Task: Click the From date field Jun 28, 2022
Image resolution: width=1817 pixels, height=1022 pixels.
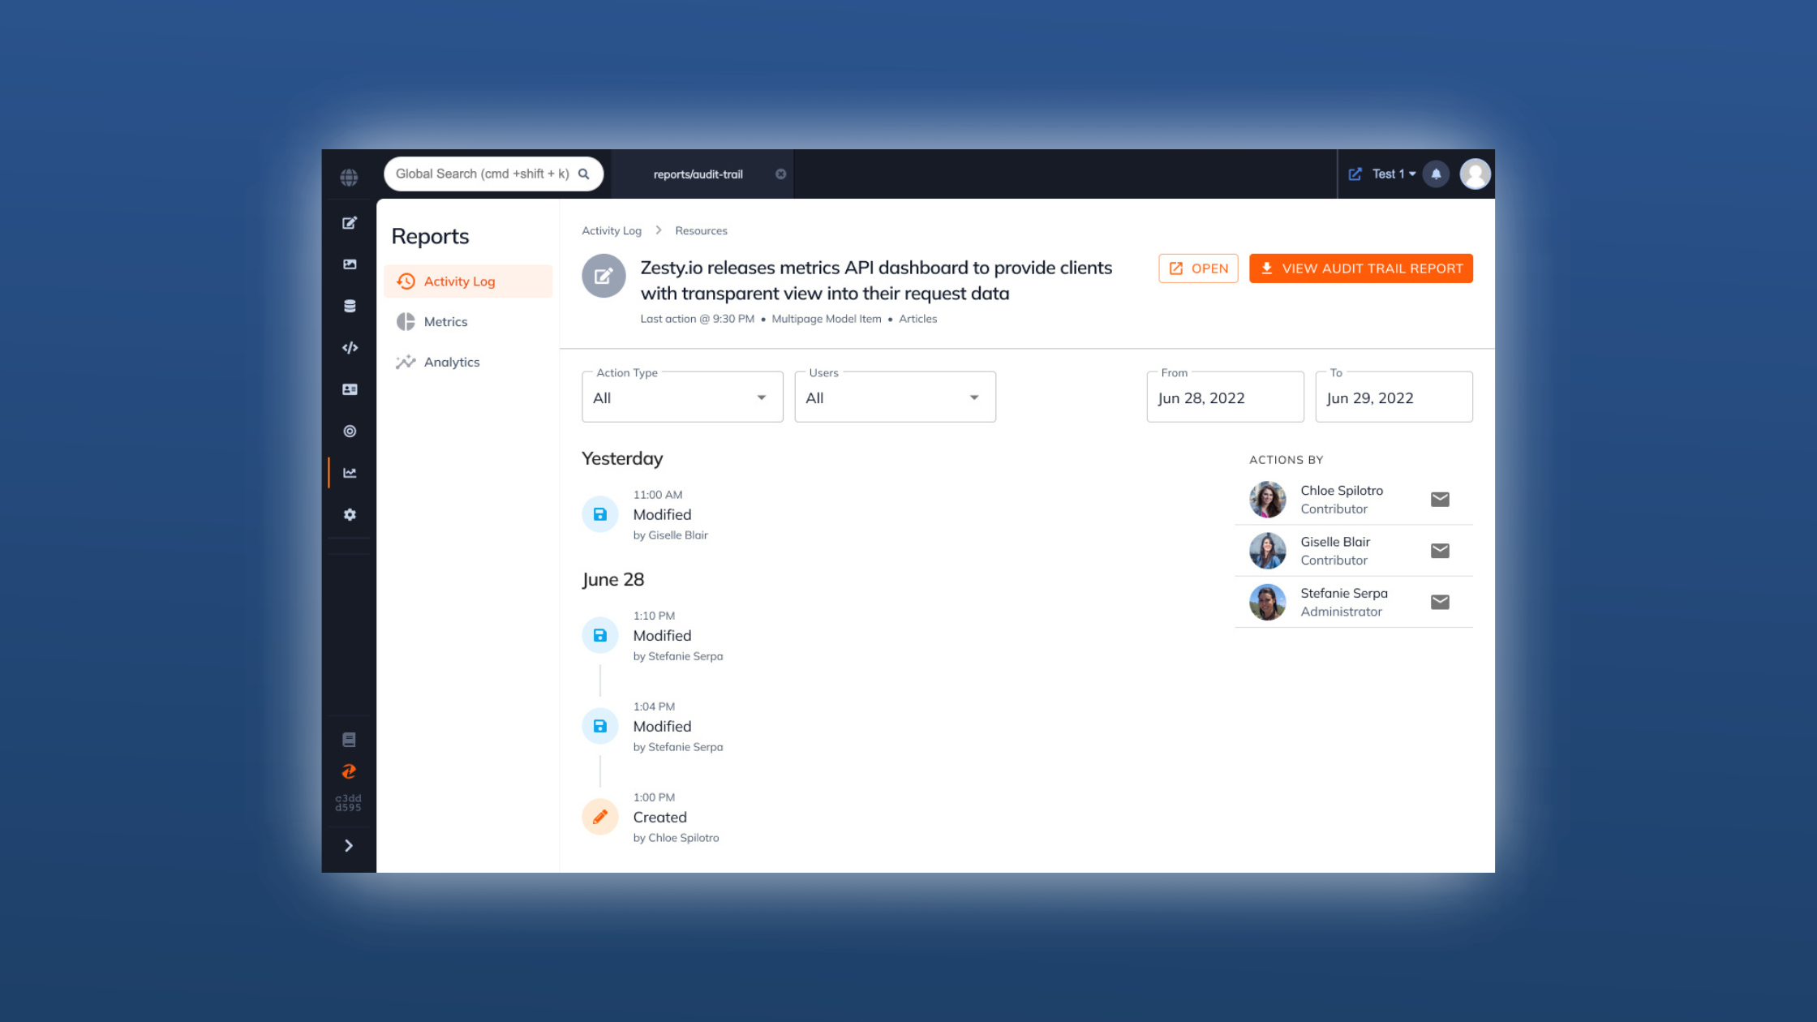Action: click(1225, 397)
